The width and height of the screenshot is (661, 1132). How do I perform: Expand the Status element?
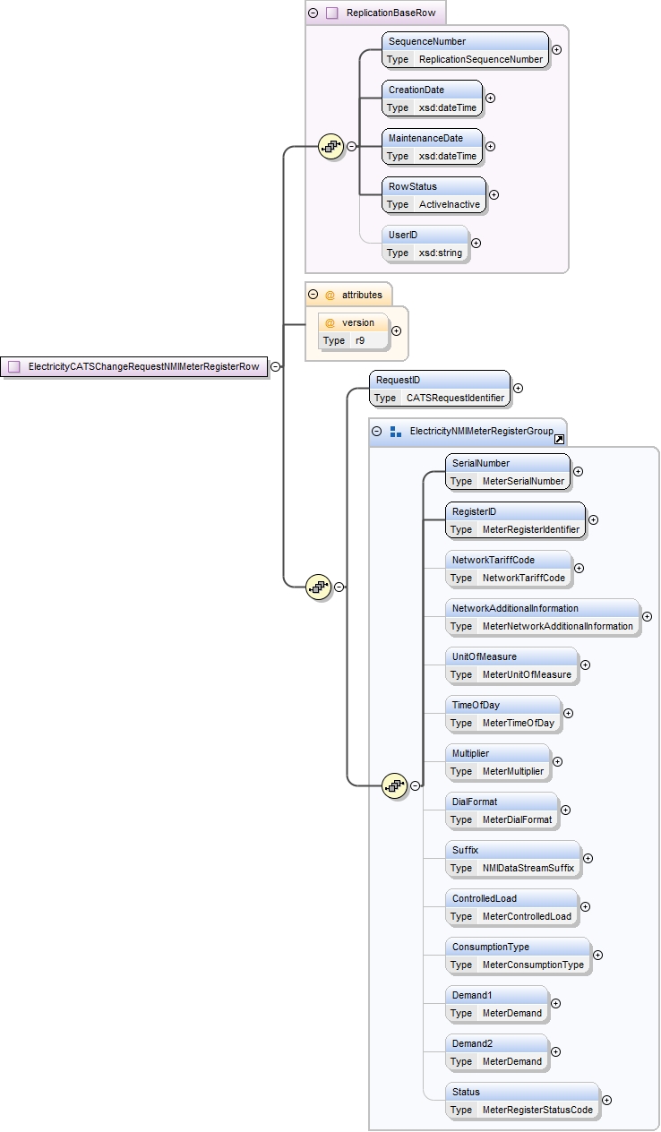click(606, 1101)
